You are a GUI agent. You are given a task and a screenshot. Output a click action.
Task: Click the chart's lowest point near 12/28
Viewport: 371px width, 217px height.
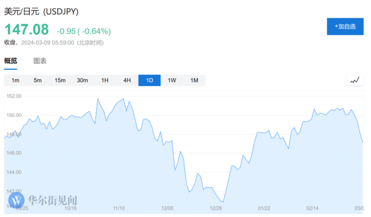point(223,201)
